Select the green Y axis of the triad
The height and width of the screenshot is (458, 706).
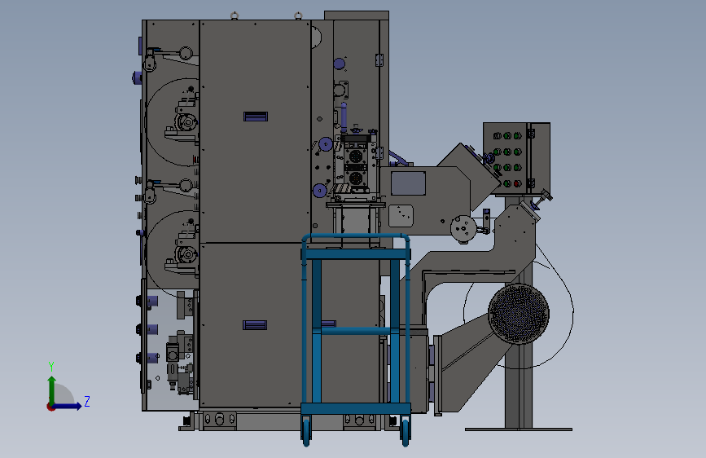click(51, 390)
